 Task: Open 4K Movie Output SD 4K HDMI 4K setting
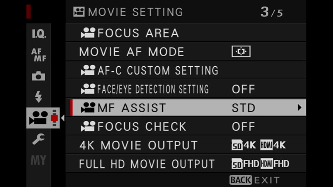pos(259,145)
